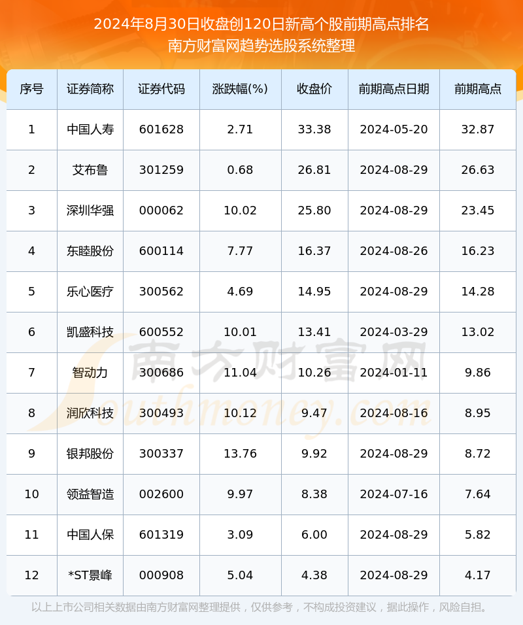Select stock name *ST景峰
Screen dimensions: 523x625
pos(90,575)
